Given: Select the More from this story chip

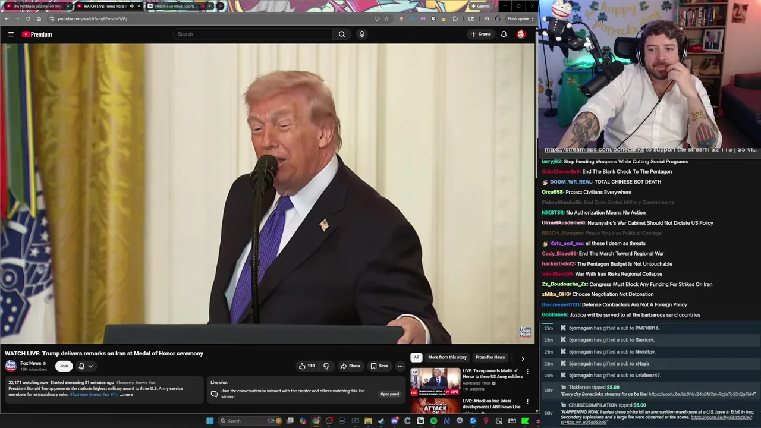Looking at the screenshot, I should 447,357.
